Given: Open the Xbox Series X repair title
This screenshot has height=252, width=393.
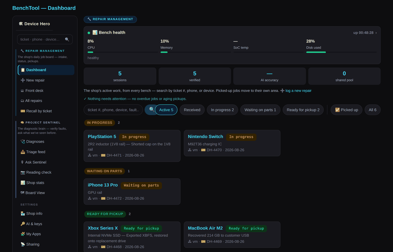Looking at the screenshot, I should point(103,228).
